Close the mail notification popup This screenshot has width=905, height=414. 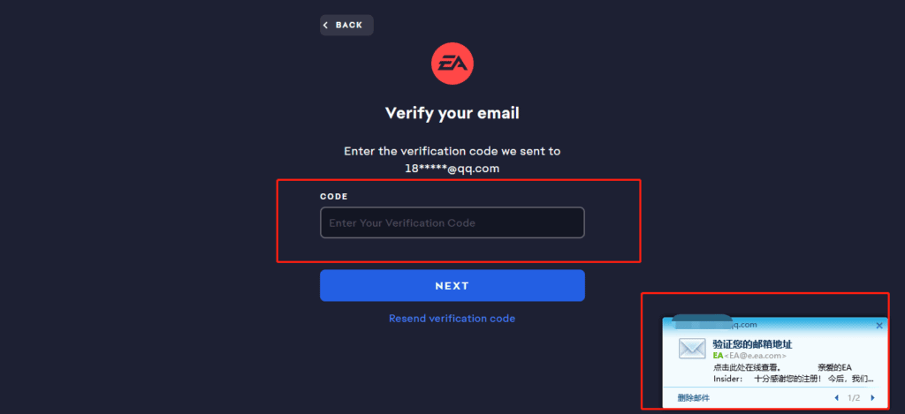coord(879,326)
